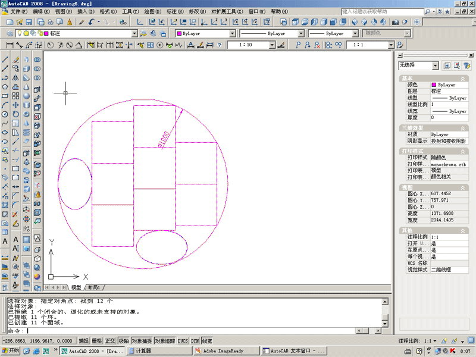The width and height of the screenshot is (476, 357).
Task: Select the Array modify tool
Action: click(15, 96)
